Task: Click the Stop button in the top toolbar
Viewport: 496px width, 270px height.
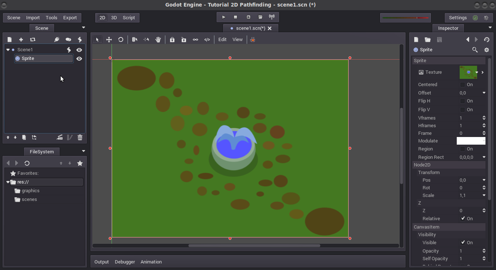Action: tap(235, 17)
